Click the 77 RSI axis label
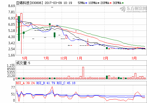147x103 pixels. tap(13, 87)
